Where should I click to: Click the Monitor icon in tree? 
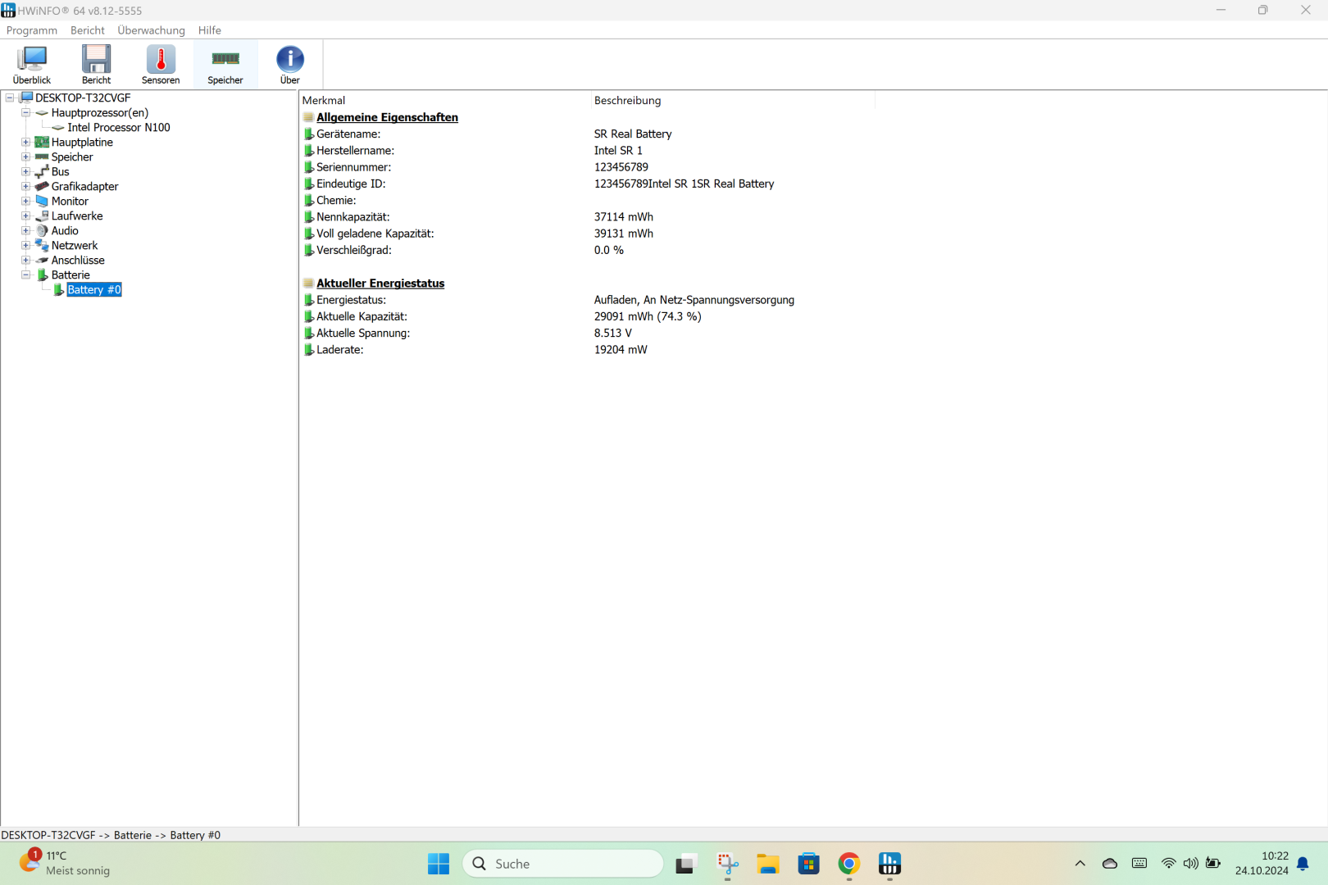[42, 201]
